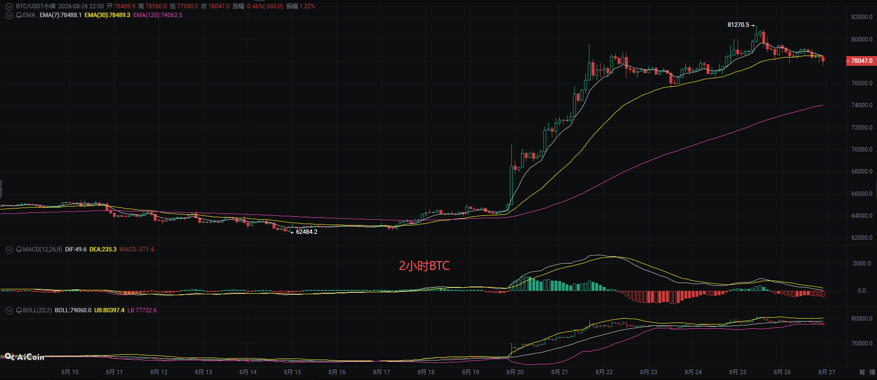Click the change value -0.46%(-360.0)
The image size is (877, 380).
[265, 6]
